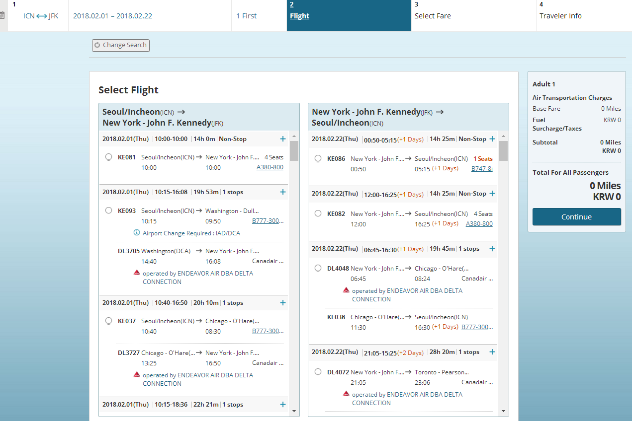
Task: Select return flight KE086 radio button
Action: pos(318,158)
